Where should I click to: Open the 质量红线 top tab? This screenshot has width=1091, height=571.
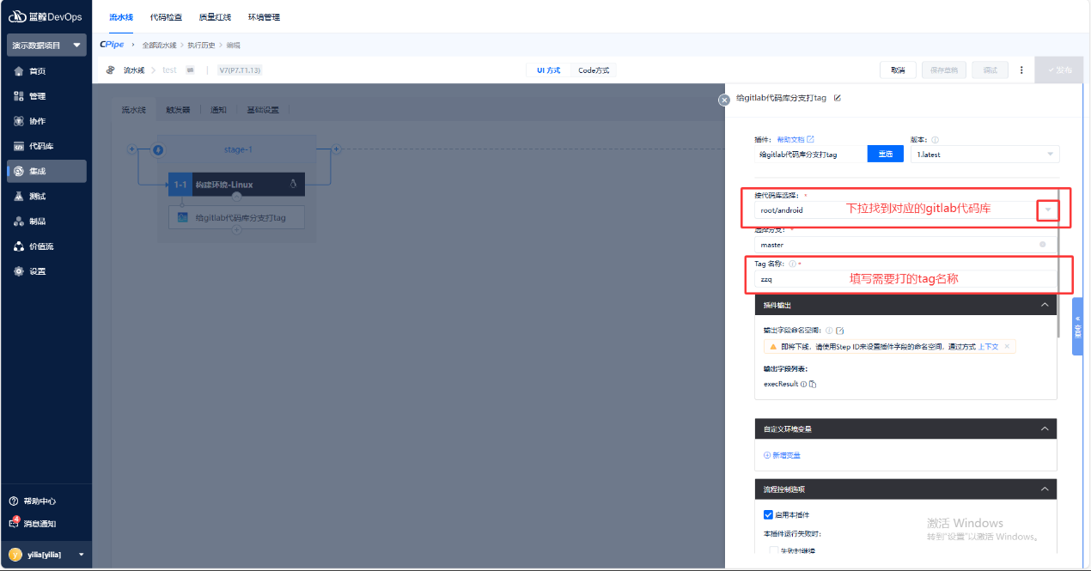[214, 17]
